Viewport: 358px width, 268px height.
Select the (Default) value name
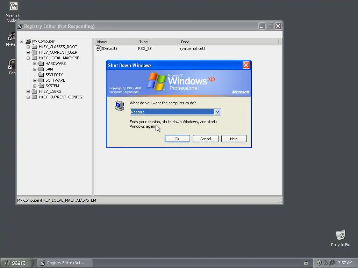pyautogui.click(x=109, y=49)
